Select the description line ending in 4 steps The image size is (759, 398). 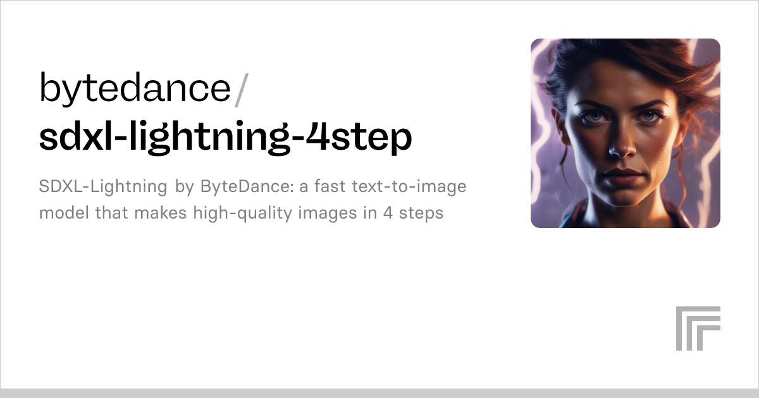tap(241, 214)
